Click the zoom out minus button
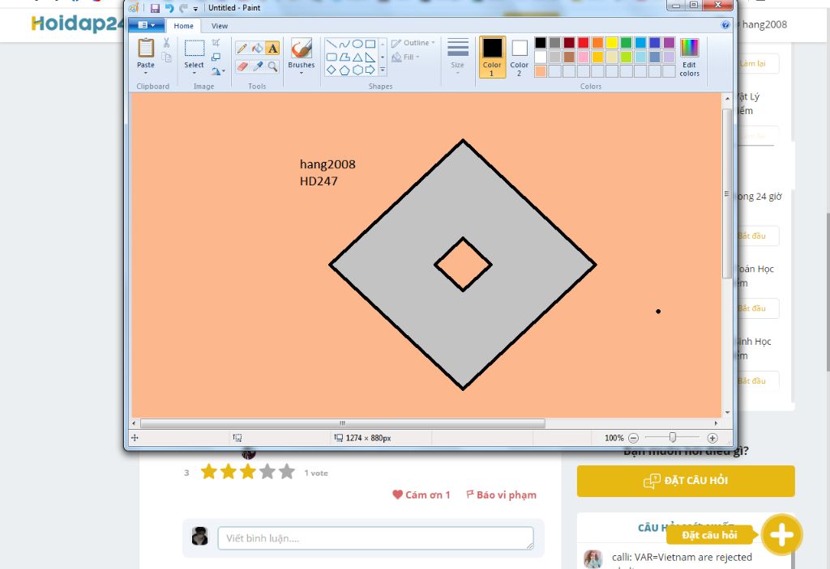 click(634, 438)
